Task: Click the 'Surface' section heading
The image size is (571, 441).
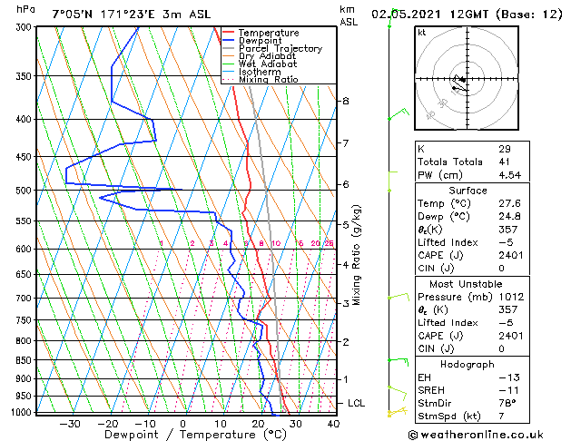Action: 468,191
